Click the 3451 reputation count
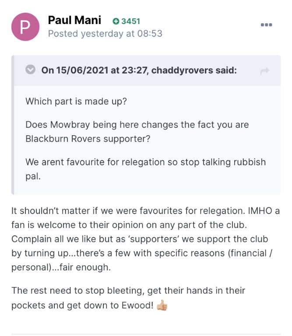This screenshot has height=336, width=292. click(130, 21)
